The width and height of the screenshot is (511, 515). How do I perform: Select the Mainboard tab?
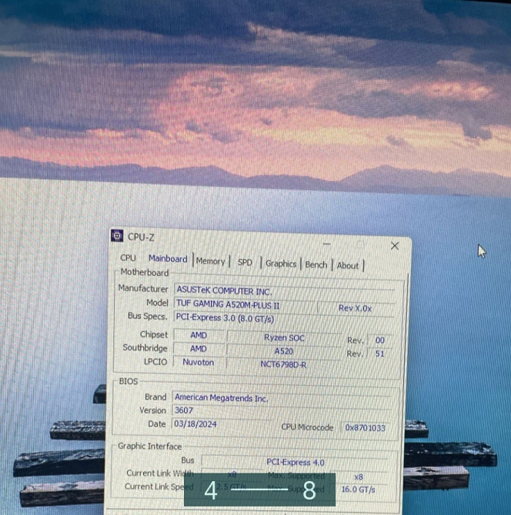(167, 259)
